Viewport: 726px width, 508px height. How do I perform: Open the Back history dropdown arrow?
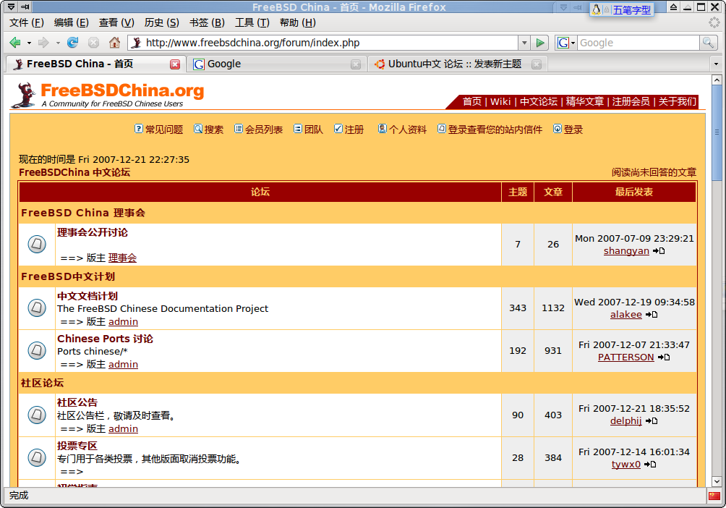(x=29, y=43)
